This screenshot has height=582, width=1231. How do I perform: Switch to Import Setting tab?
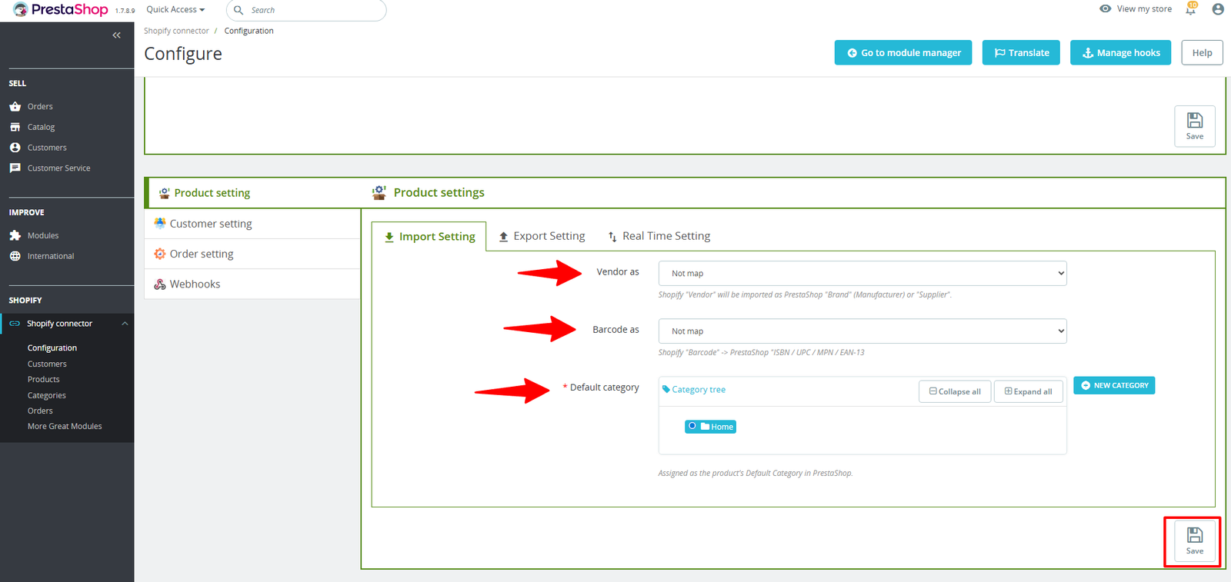[429, 237]
